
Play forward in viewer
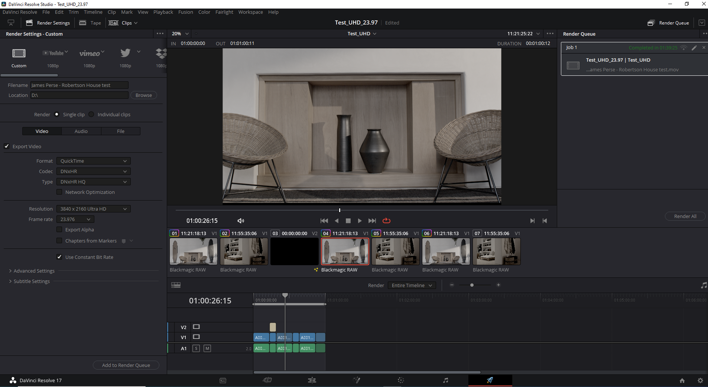[x=360, y=221]
